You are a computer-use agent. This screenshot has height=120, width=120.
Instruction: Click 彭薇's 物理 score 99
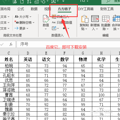83,104
